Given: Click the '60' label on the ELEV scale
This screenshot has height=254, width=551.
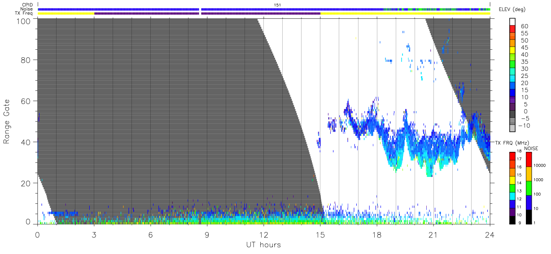Looking at the screenshot, I should 524,26.
